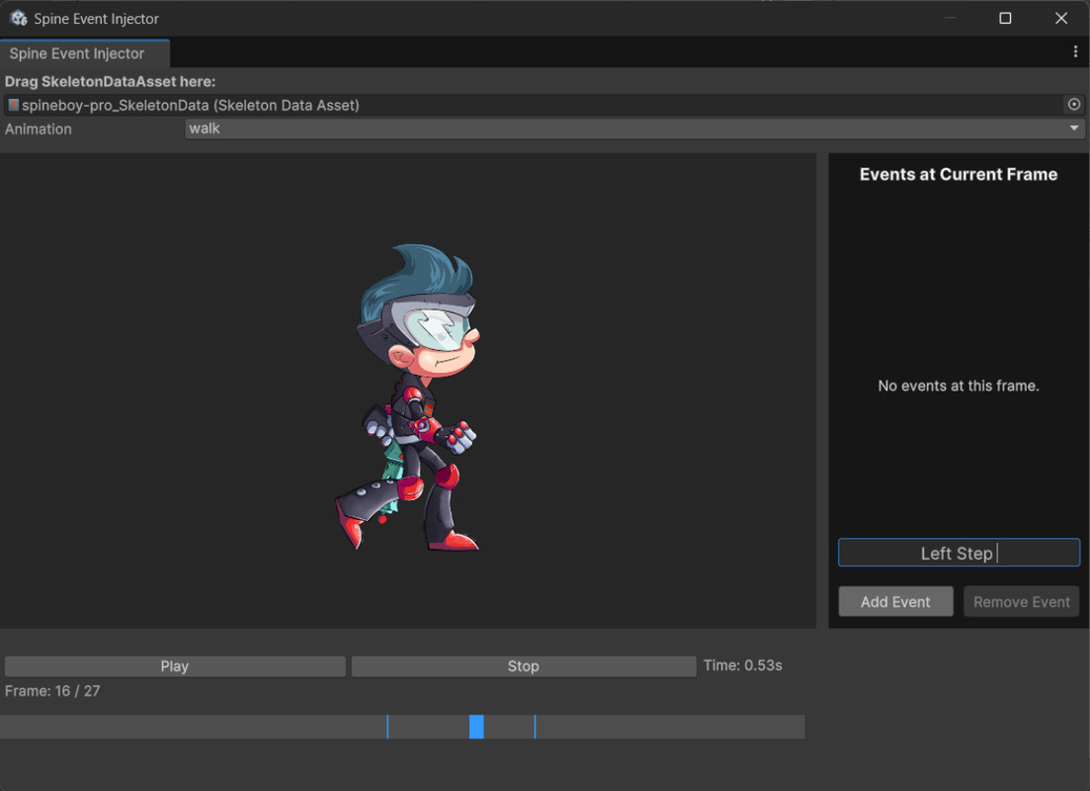Click the Animation field label
This screenshot has width=1090, height=791.
click(x=39, y=129)
